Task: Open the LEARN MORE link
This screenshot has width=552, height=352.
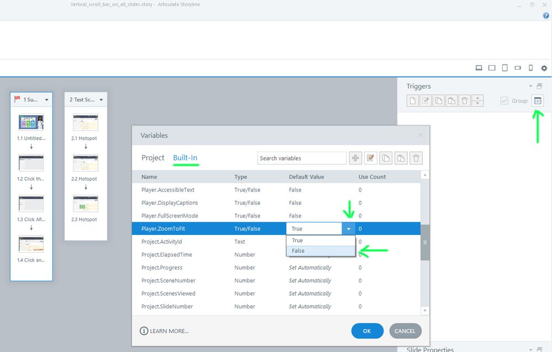Action: pos(165,331)
